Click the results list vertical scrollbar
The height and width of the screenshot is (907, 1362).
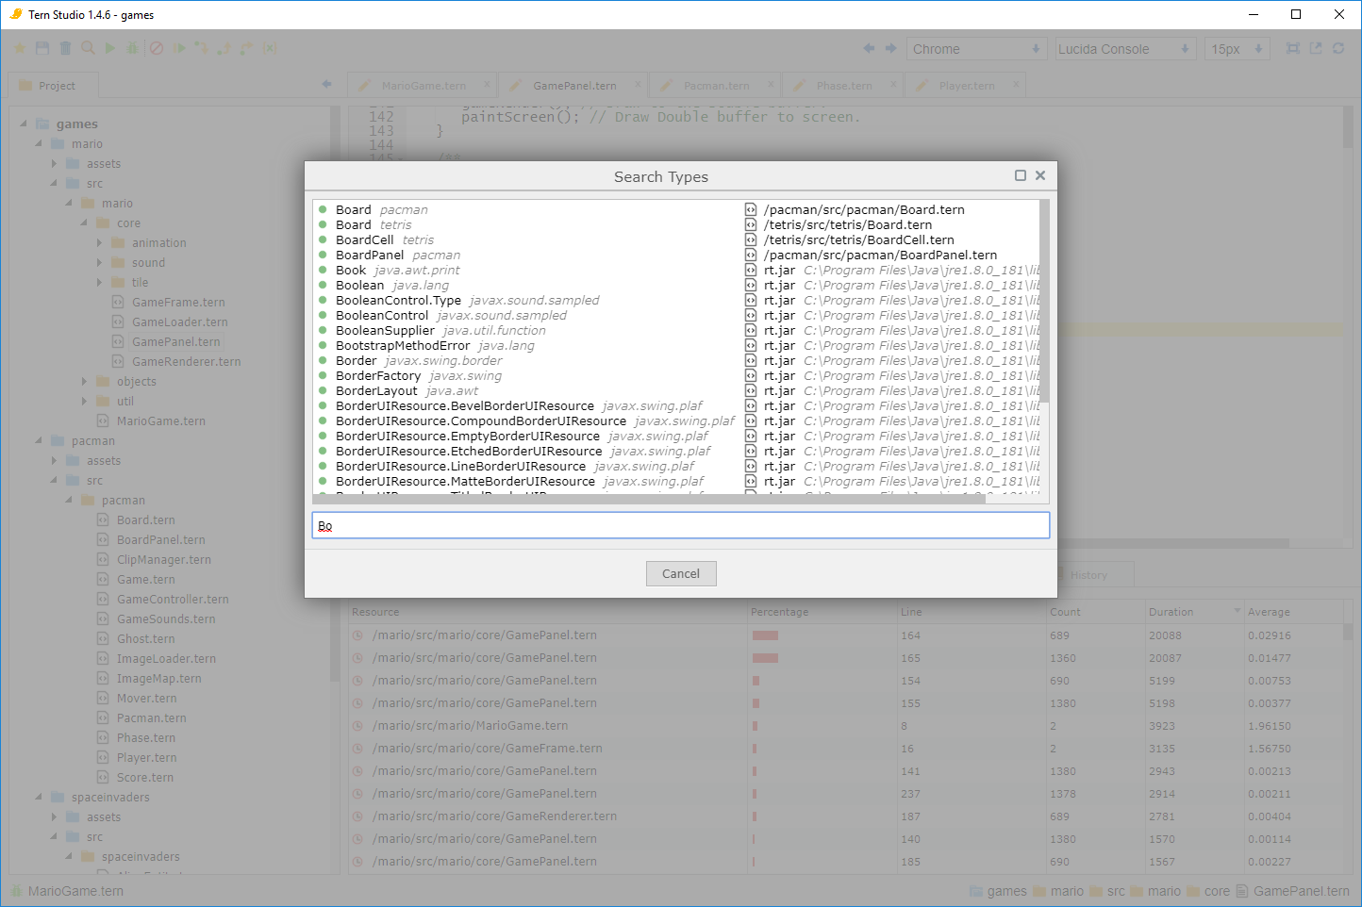[x=1043, y=302]
